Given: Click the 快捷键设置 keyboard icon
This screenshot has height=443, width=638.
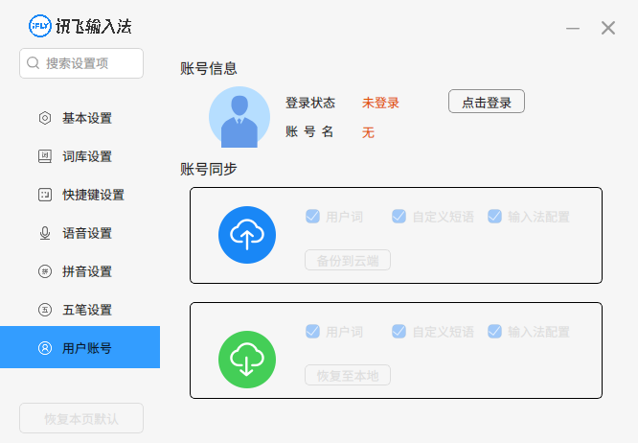Looking at the screenshot, I should (45, 195).
